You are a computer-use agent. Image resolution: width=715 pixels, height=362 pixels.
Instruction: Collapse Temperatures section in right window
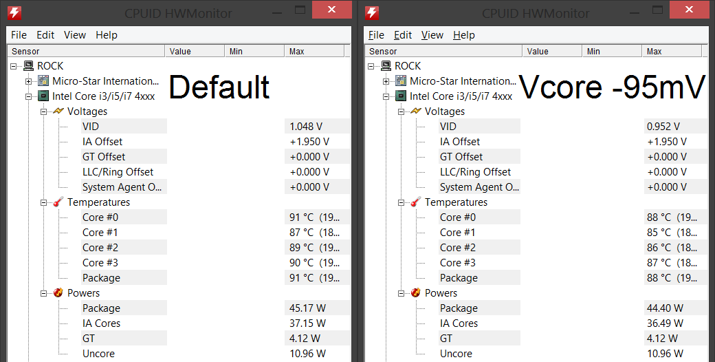401,202
